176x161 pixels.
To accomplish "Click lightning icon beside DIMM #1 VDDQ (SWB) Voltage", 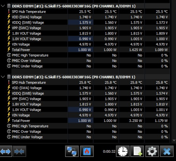I will 9,22.
